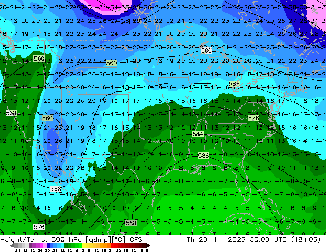
Task: Click the 54 value at the legend's end
Action: pyautogui.click(x=148, y=250)
